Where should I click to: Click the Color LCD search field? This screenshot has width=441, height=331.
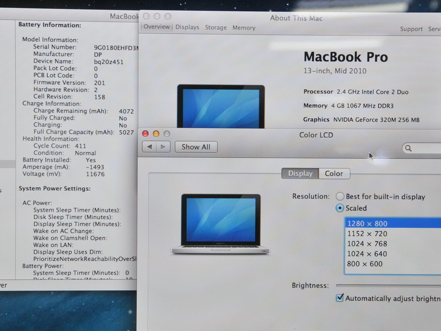422,148
